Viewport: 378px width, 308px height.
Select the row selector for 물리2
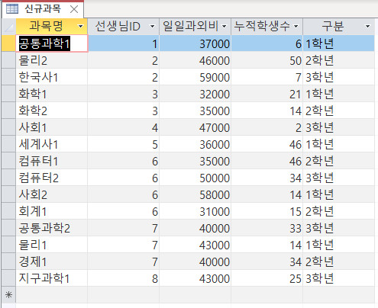pyautogui.click(x=9, y=60)
